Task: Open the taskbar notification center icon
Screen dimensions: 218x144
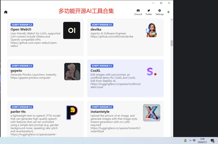Action: 212,141
